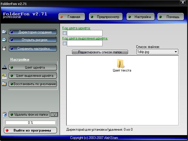Click the 0 % progress bar
The image size is (188, 141).
(31, 123)
